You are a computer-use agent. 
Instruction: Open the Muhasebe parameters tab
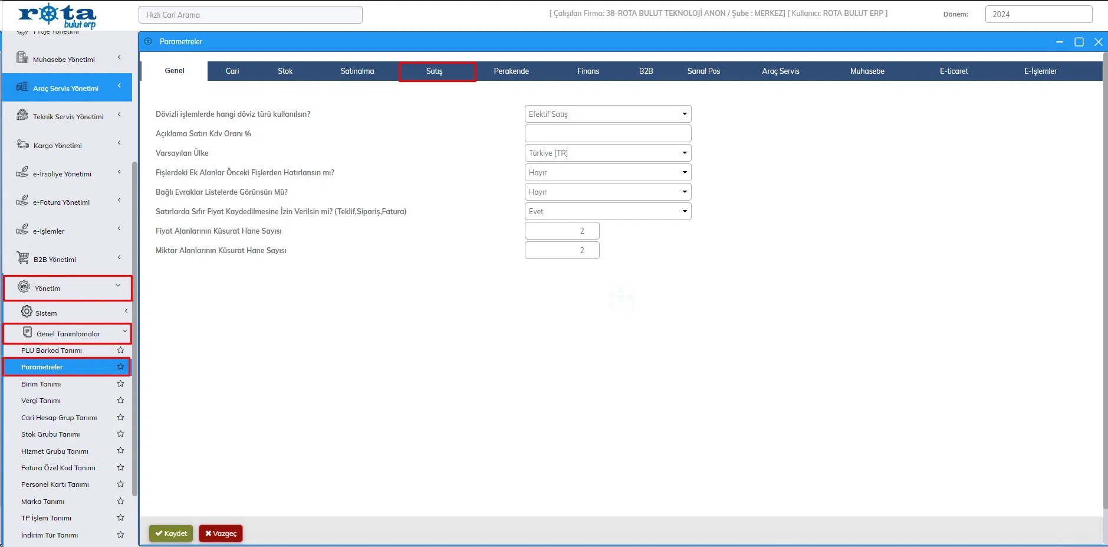[867, 71]
